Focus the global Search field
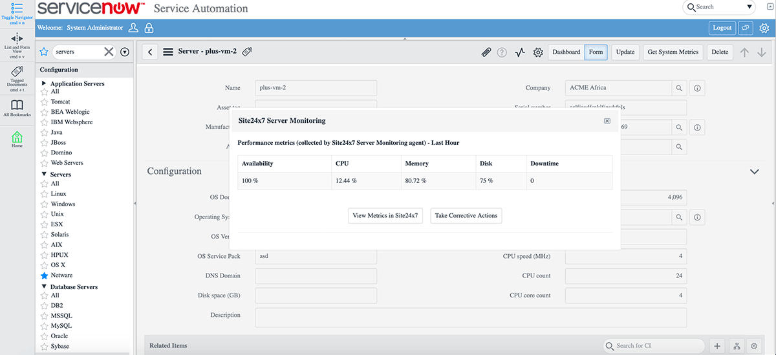This screenshot has width=776, height=355. click(x=719, y=7)
